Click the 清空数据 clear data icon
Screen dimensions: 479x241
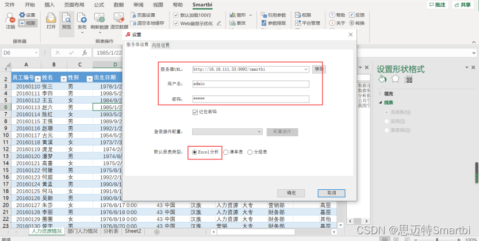point(119,18)
